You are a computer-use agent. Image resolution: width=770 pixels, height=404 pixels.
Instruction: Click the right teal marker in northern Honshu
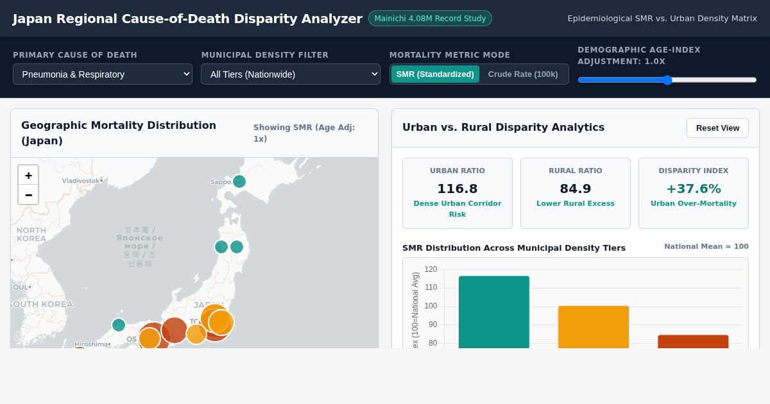click(237, 247)
